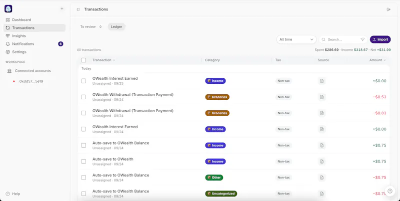The image size is (400, 201).
Task: Click source icon on Auto-save Balance +$0.75 row
Action: (x=321, y=145)
